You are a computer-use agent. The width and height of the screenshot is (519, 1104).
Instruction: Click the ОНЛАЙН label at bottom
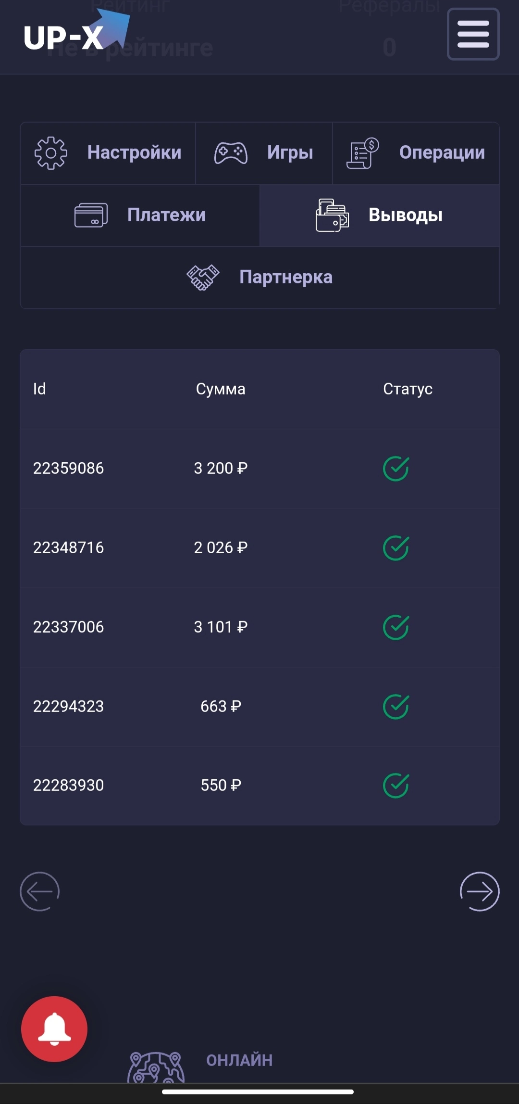tap(239, 1060)
